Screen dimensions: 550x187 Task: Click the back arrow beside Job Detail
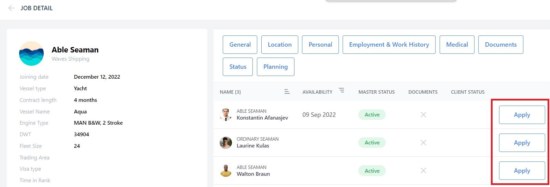point(11,8)
